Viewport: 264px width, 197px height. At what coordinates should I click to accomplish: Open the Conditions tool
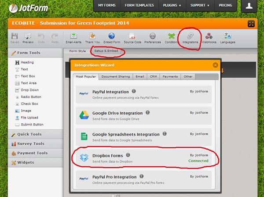(x=171, y=38)
